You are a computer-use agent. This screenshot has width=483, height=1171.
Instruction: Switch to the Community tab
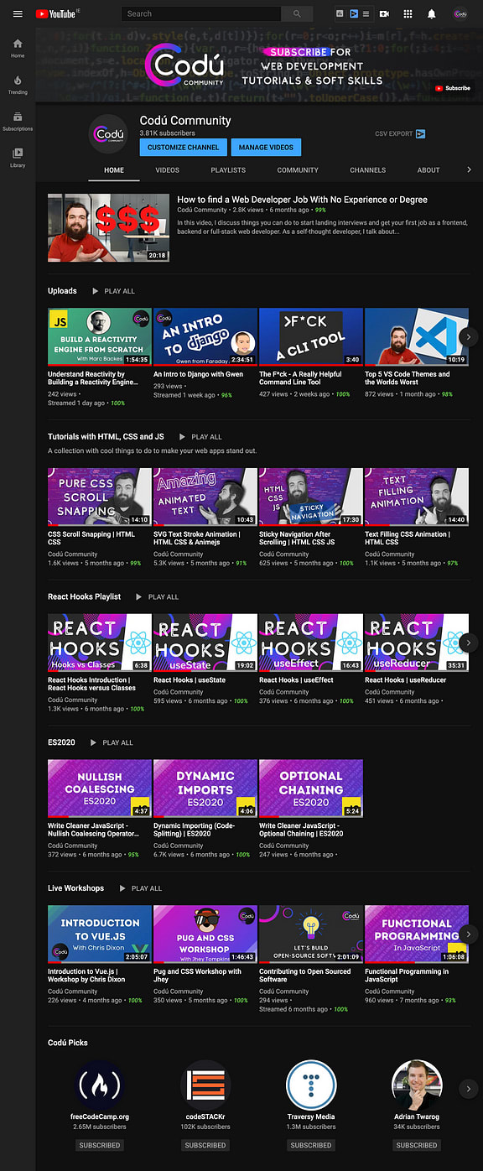[298, 170]
